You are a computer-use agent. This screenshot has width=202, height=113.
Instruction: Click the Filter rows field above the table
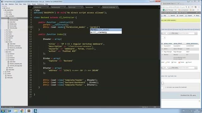tap(187, 33)
